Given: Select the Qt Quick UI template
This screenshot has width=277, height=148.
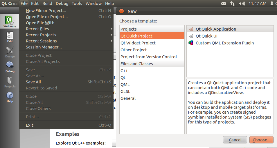Looking at the screenshot, I should [x=206, y=36].
